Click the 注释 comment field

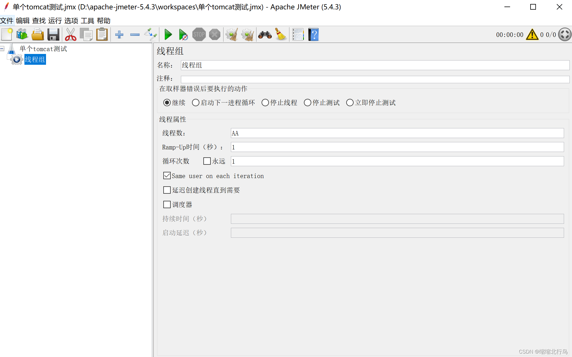(375, 79)
